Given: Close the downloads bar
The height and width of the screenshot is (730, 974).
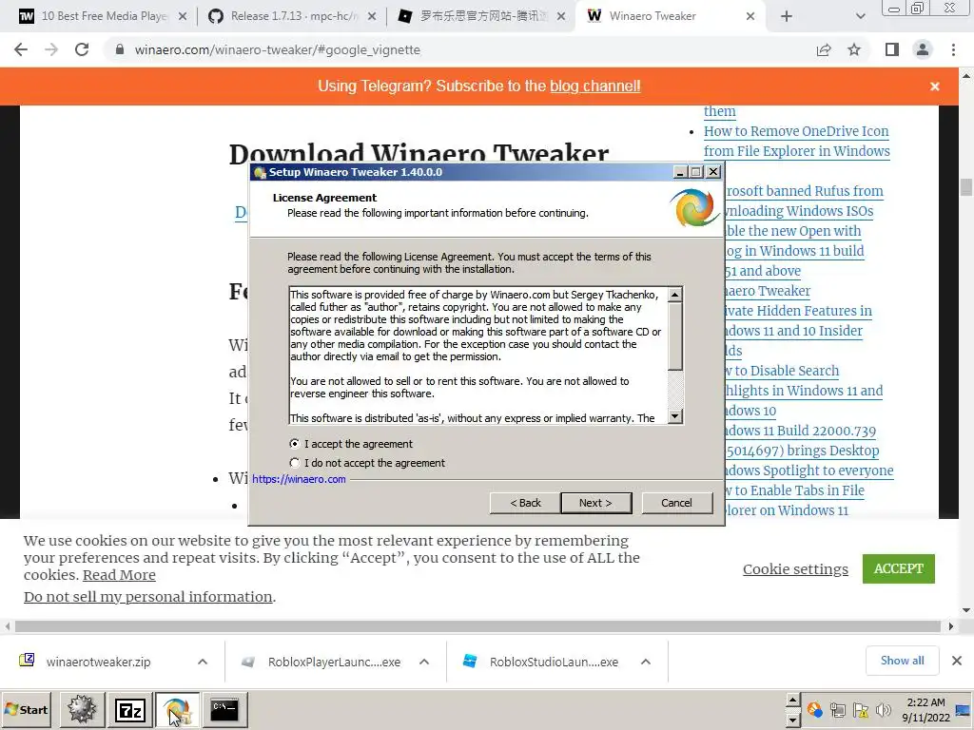Looking at the screenshot, I should pyautogui.click(x=957, y=661).
